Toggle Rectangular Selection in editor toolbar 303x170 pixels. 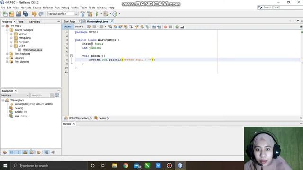coord(131,27)
